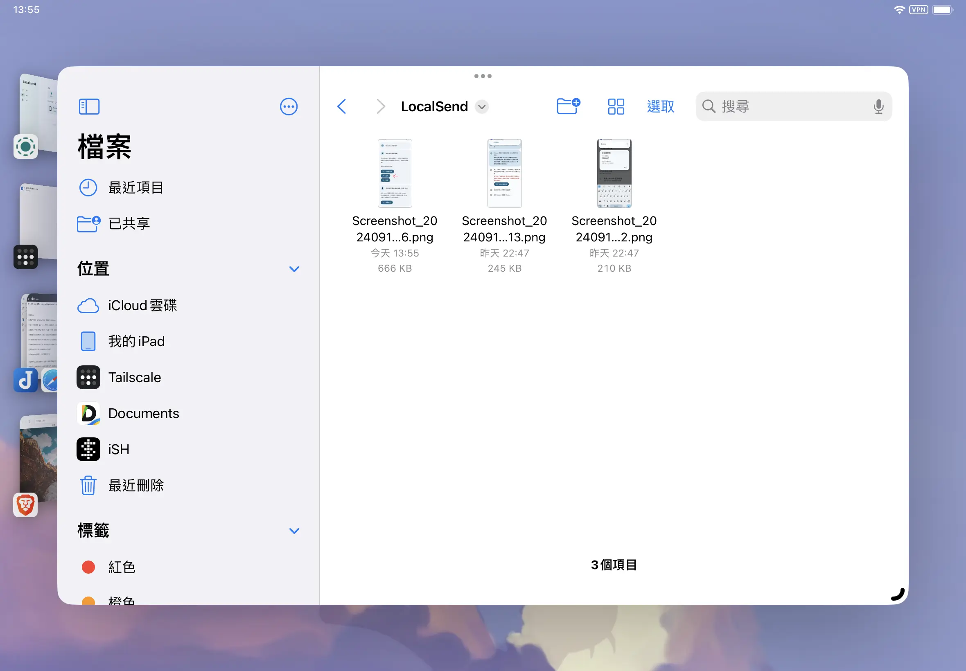The image size is (966, 671).
Task: Switch view mode with the grid icon
Action: click(x=616, y=106)
